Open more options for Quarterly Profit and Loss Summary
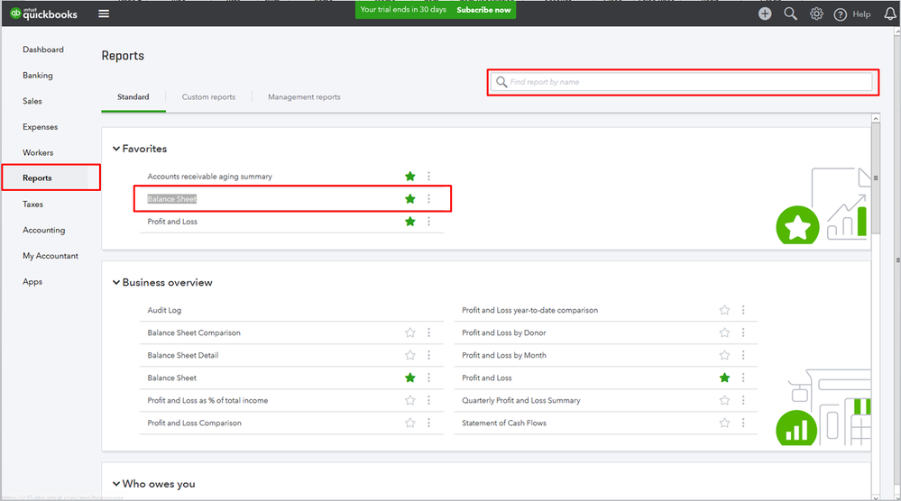This screenshot has width=901, height=501. (743, 400)
